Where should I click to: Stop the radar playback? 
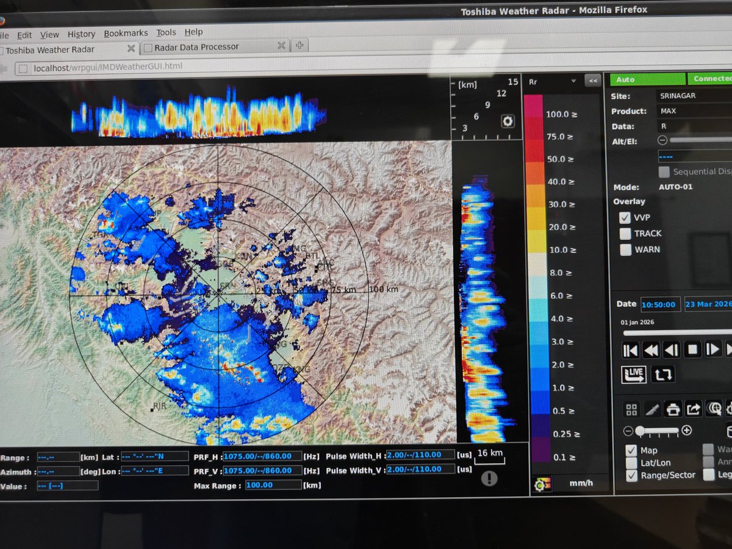click(x=692, y=350)
